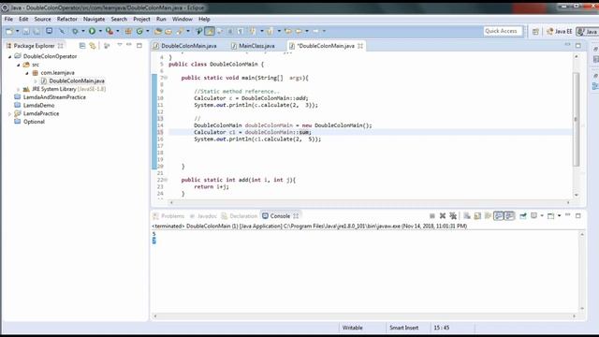
Task: Open the Project menu
Action: [x=141, y=19]
